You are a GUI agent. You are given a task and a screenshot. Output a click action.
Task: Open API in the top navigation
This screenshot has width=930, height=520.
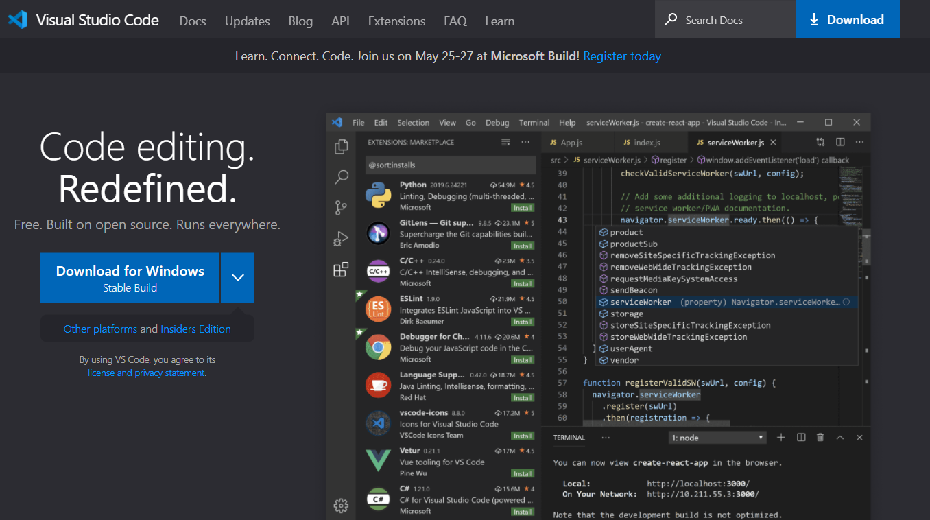coord(341,21)
